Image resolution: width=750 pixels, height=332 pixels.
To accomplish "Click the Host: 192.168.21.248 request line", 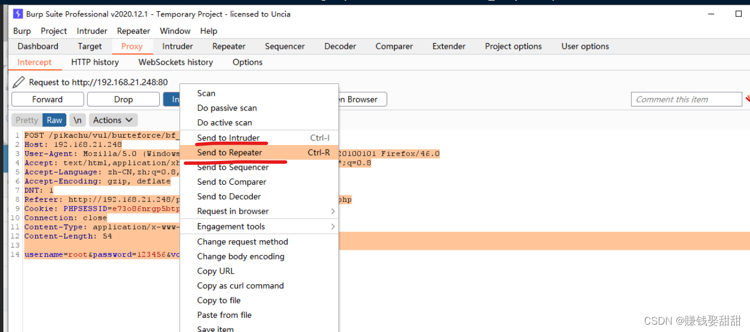I will tap(73, 144).
